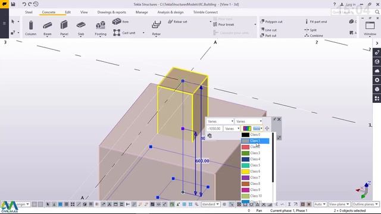Choose the Polygon cut tool
Image resolution: width=381 pixels, height=214 pixels.
pyautogui.click(x=271, y=21)
